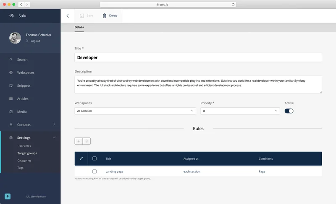Image resolution: width=336 pixels, height=204 pixels.
Task: Click the remove rule trash icon
Action: pos(87,142)
